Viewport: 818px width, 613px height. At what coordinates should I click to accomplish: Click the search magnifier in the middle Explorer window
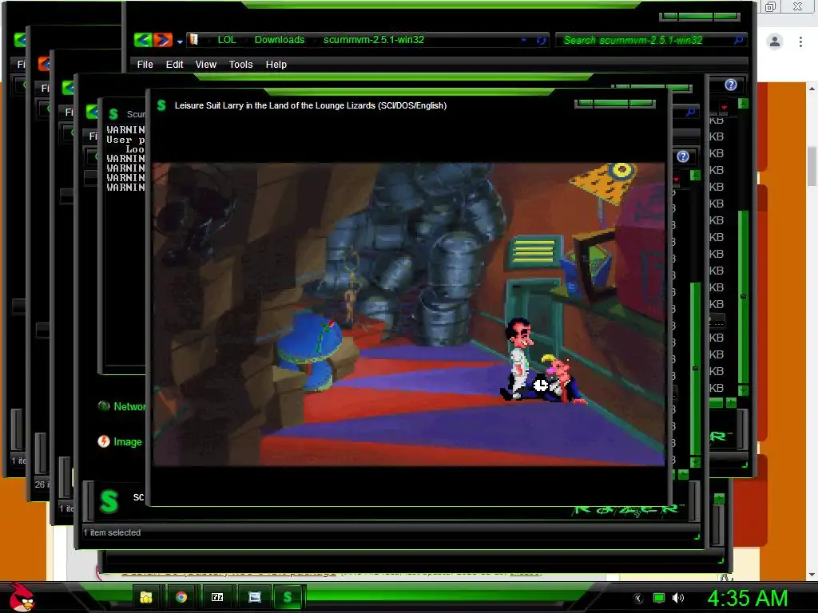coord(691,112)
